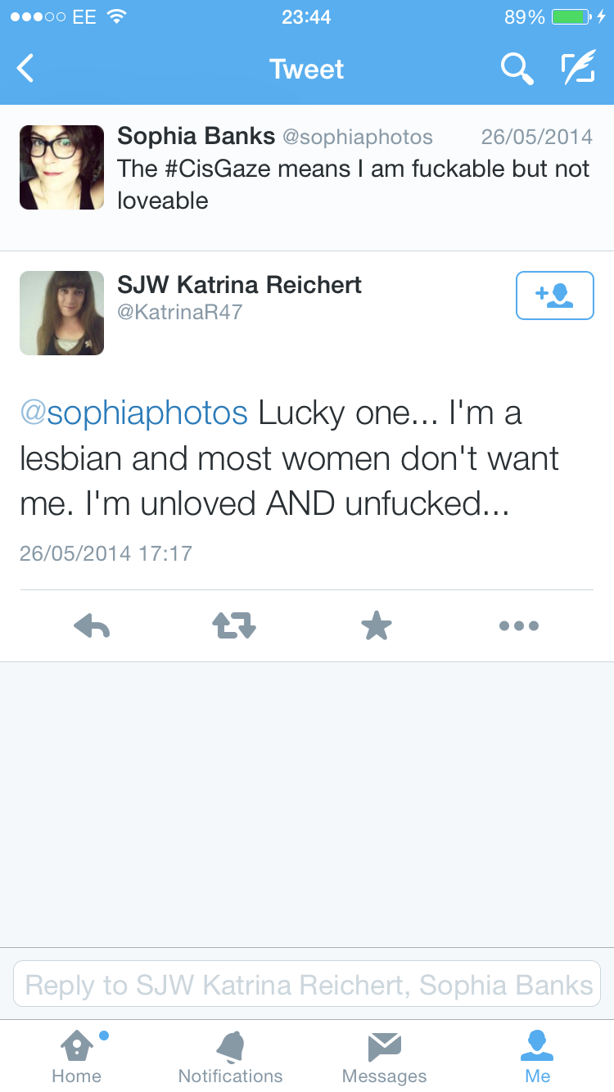Reply to the tweet
The height and width of the screenshot is (1092, 614).
92,627
